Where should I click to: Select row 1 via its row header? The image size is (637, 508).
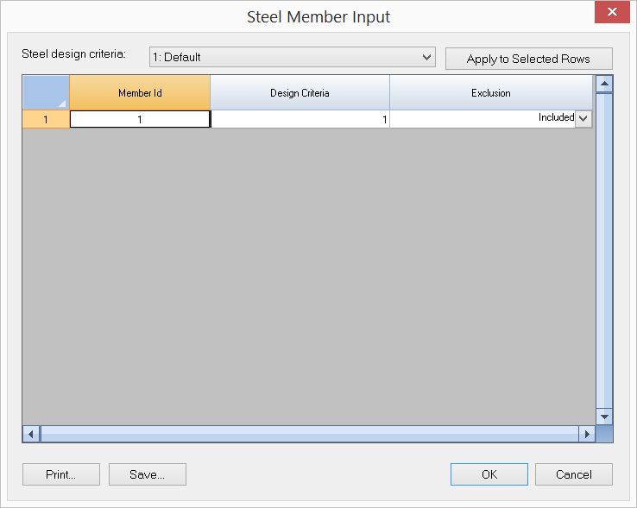click(x=46, y=120)
